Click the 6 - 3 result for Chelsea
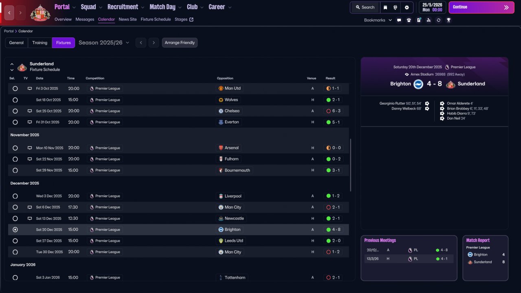The image size is (521, 293). click(x=333, y=111)
